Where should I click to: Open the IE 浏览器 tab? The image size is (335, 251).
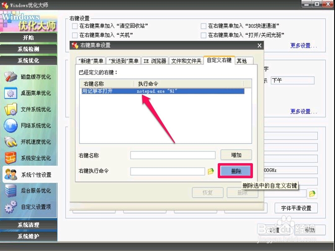coord(155,61)
